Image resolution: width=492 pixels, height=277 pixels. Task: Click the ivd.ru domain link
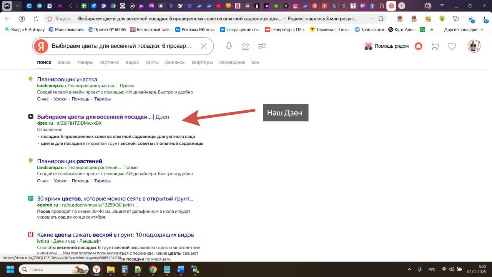point(43,241)
